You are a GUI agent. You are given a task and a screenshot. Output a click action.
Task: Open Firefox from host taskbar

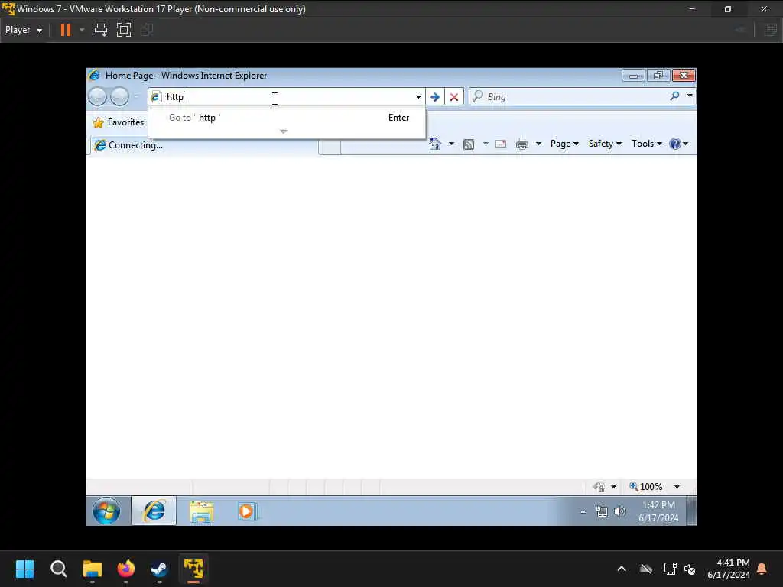coord(126,569)
